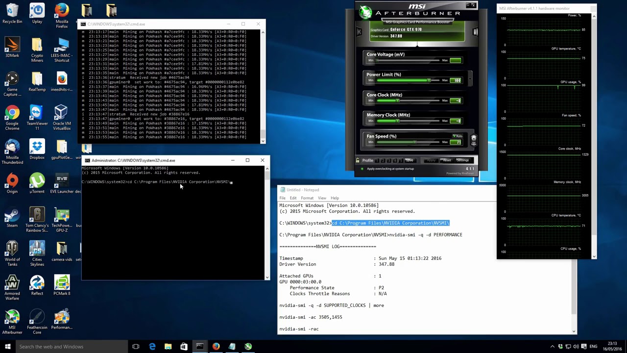Click hardware monitor scrollbar down arrow

point(594,256)
